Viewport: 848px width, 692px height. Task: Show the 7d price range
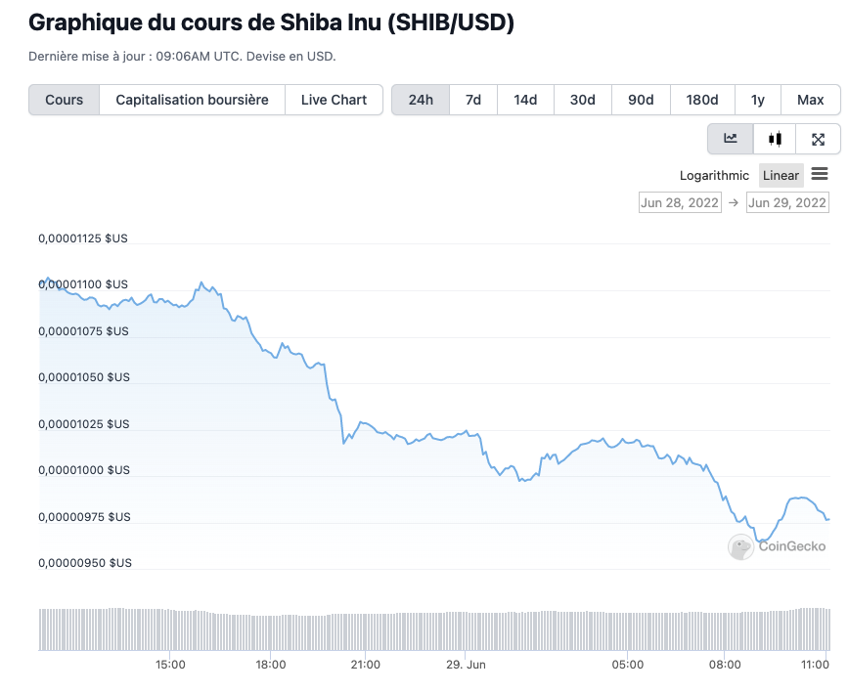click(x=473, y=100)
